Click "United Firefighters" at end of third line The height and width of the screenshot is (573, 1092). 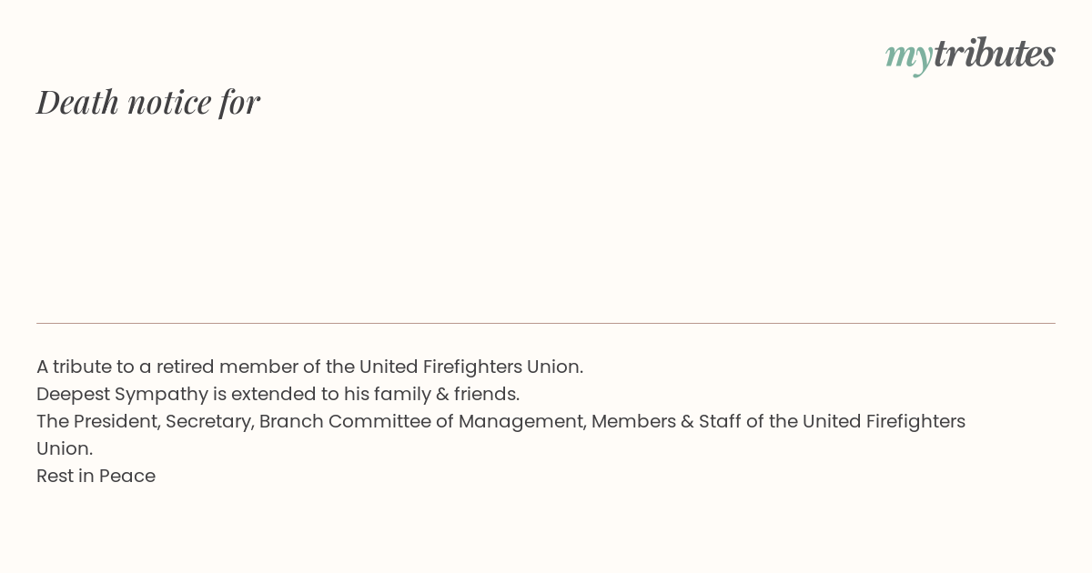(884, 421)
